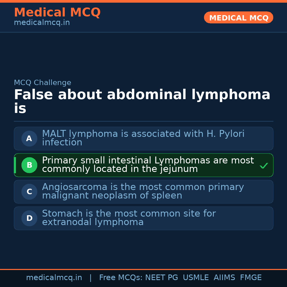The image size is (287, 287).
Task: Click the orange MEDICAL MCQ badge
Action: 238,18
